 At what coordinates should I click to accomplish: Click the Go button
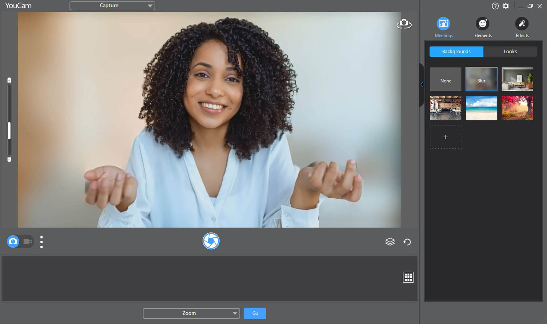point(255,313)
